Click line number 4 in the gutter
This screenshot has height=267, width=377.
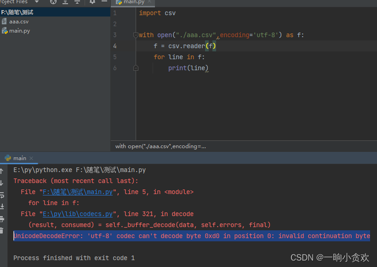[x=114, y=46]
